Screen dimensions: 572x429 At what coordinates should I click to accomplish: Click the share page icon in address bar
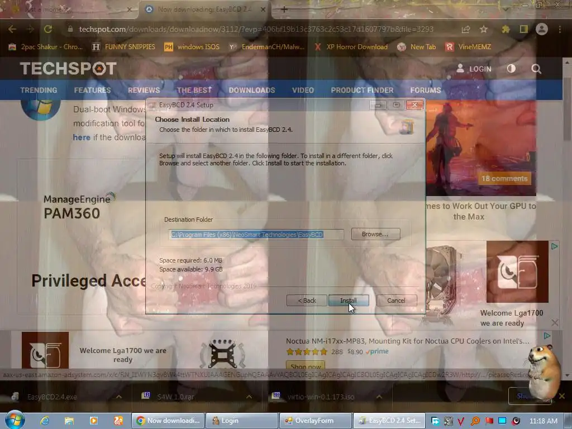(x=465, y=29)
